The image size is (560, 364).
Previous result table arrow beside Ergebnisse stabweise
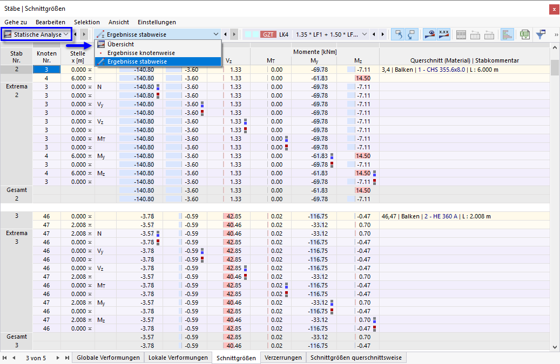point(225,34)
